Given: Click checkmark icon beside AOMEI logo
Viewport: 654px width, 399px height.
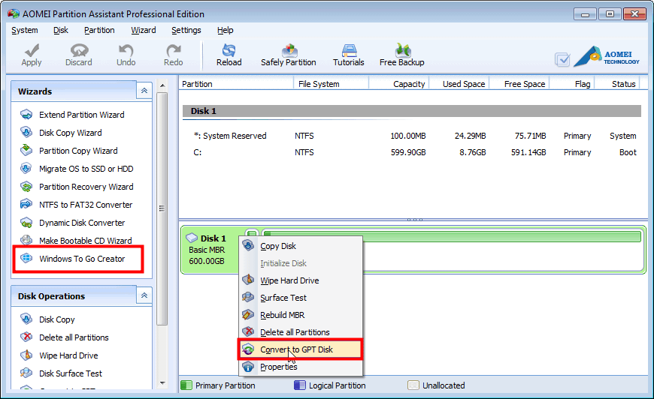Looking at the screenshot, I should pos(562,59).
